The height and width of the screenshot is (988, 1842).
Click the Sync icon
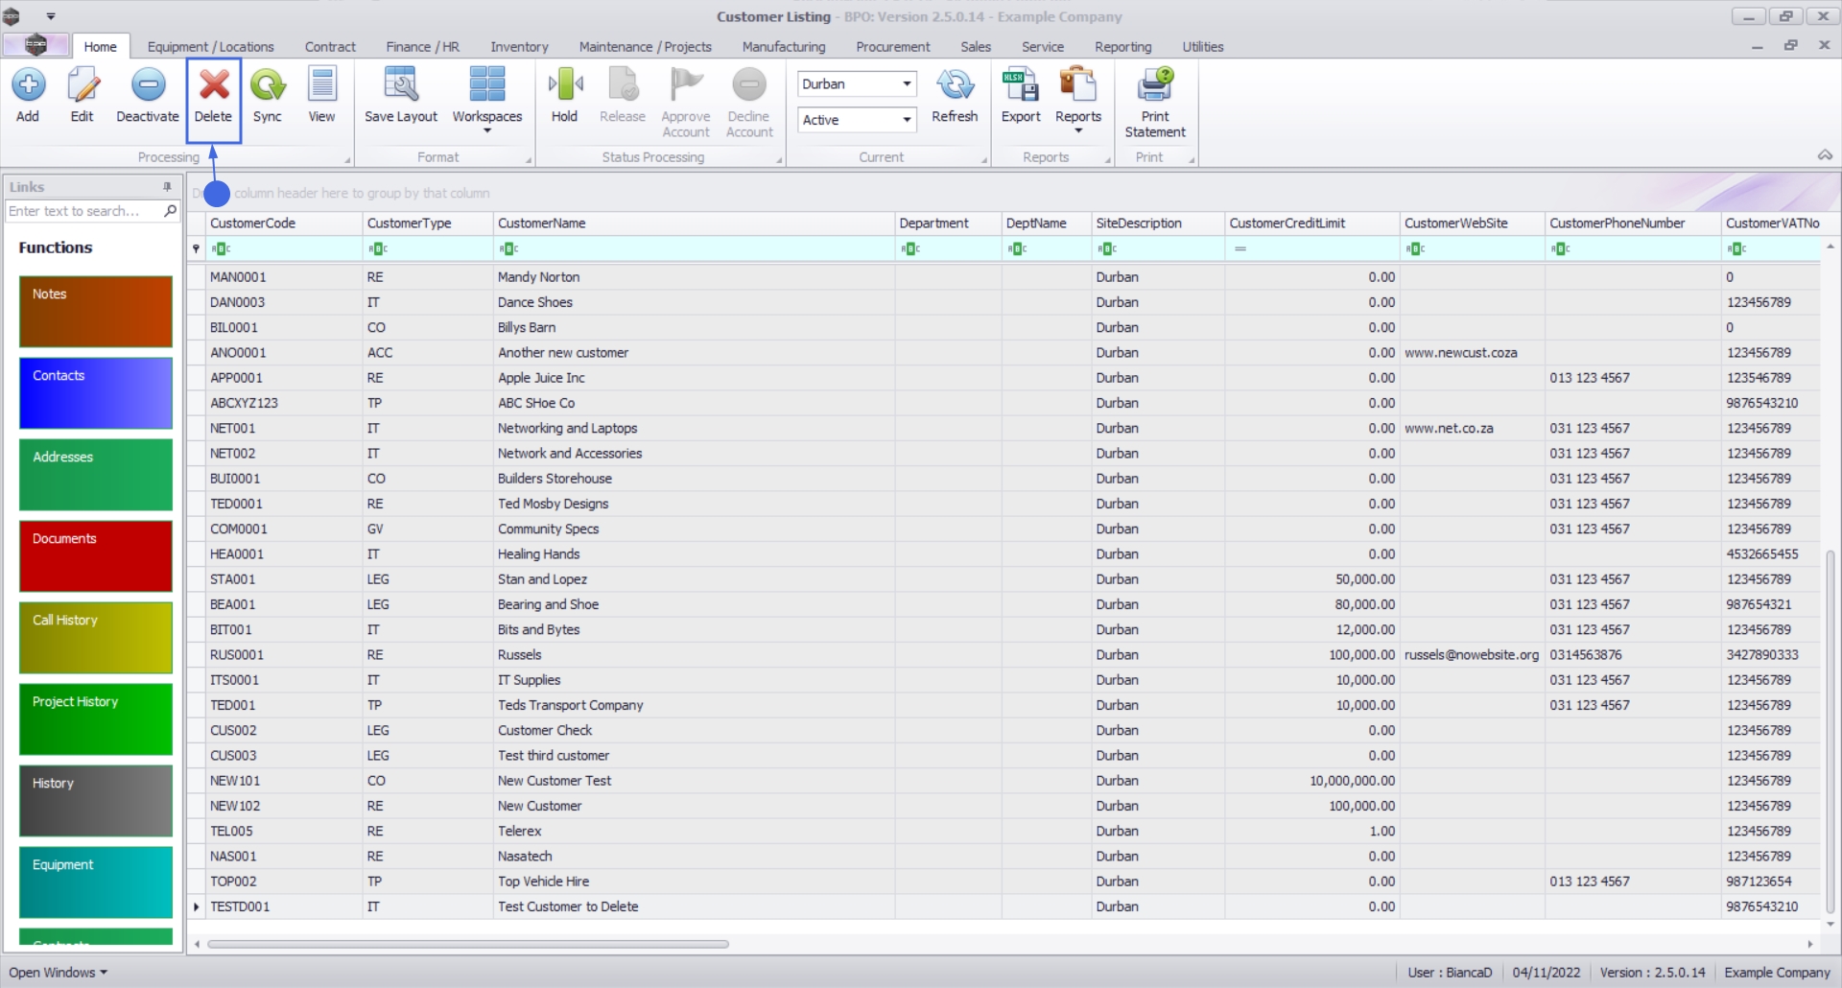click(x=268, y=85)
